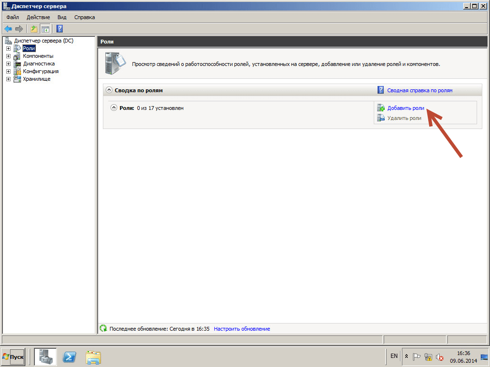Click the Server Manager taskbar icon
This screenshot has height=367, width=490.
click(x=45, y=356)
